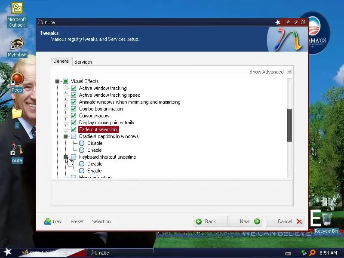344x258 pixels.
Task: Uncheck Animate windows when minimizing and maximizing
Action: [x=74, y=102]
